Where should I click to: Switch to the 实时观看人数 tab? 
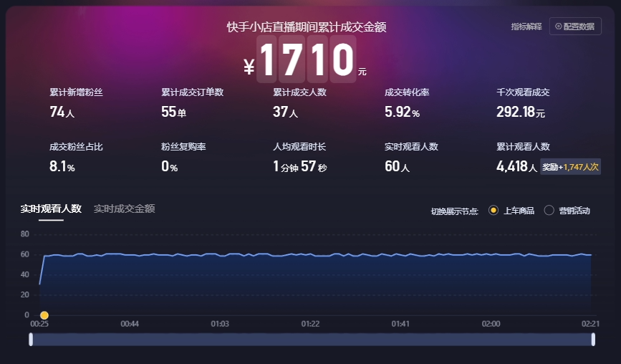[51, 209]
